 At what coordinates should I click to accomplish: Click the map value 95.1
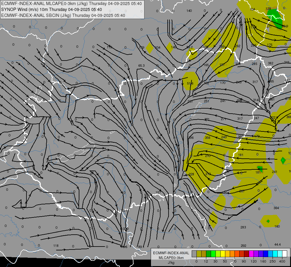(125, 211)
